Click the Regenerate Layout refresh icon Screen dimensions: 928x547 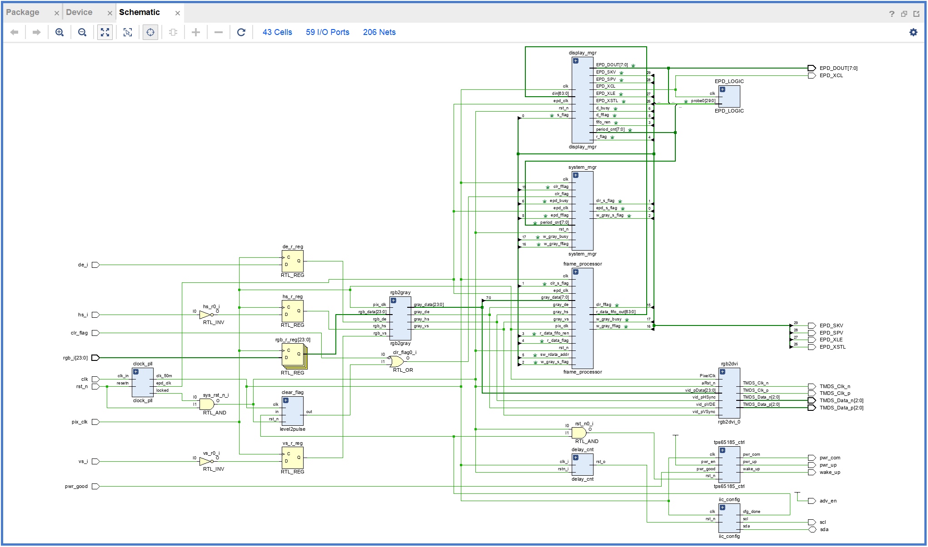click(241, 32)
